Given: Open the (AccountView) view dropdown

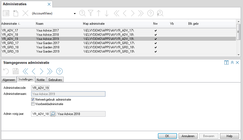Looking at the screenshot, I should tap(75, 13).
